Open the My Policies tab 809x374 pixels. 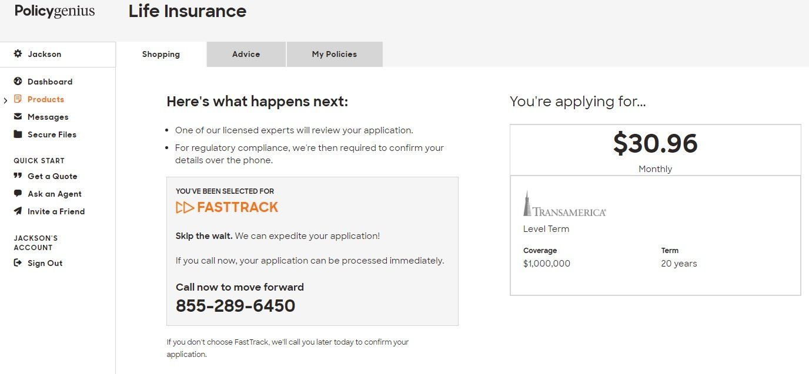click(x=335, y=54)
